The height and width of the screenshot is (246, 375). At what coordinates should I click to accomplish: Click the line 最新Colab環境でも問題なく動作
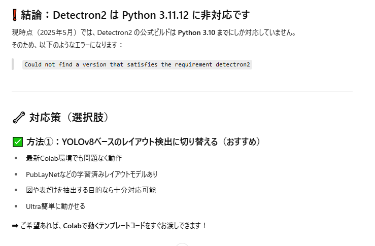74,158
